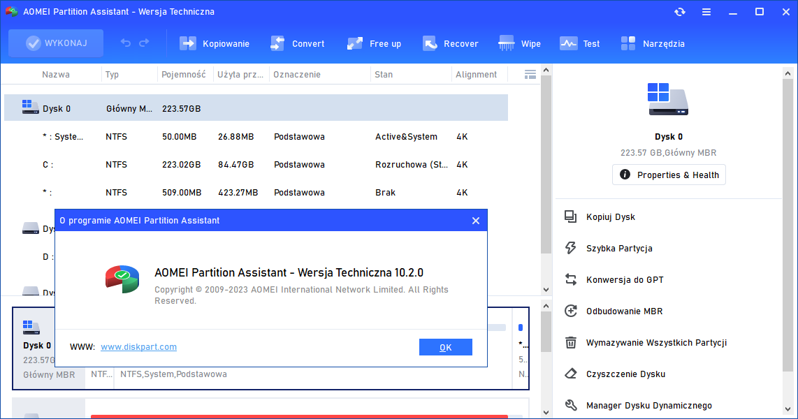Click the disk map scrollbar down arrow

(x=546, y=413)
